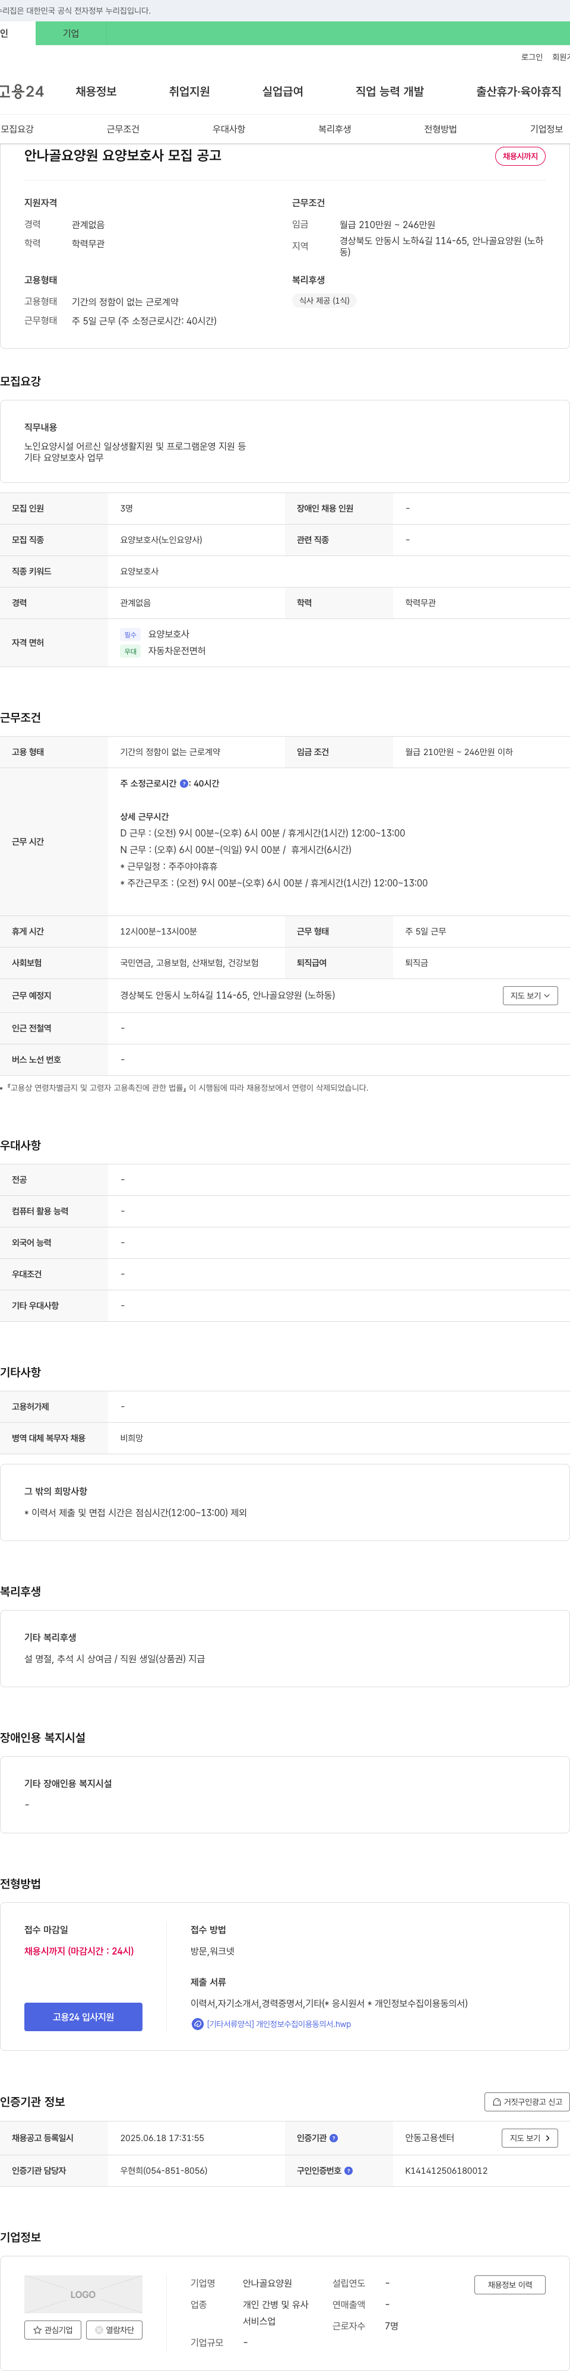The width and height of the screenshot is (570, 2371).
Task: Select 국민연금, 고용보험, 산재보험, 건강보험 text
Action: tap(189, 963)
